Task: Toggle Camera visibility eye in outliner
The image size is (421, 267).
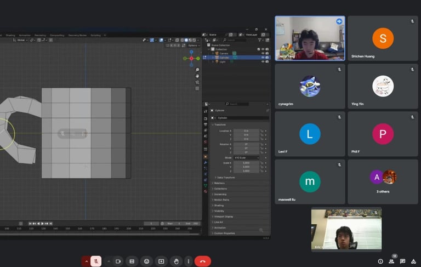Action: [x=263, y=53]
